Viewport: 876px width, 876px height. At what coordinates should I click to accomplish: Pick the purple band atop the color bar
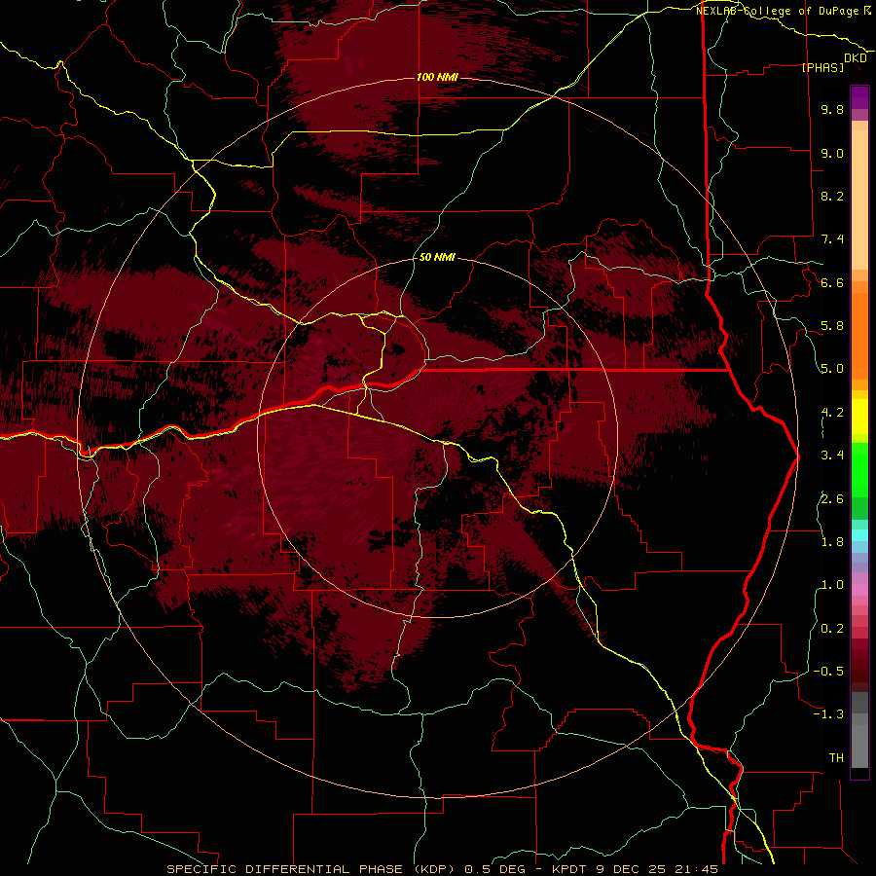pyautogui.click(x=859, y=97)
